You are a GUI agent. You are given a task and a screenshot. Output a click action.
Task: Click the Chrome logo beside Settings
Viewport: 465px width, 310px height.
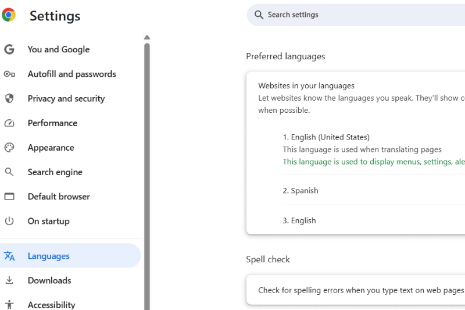[x=9, y=15]
